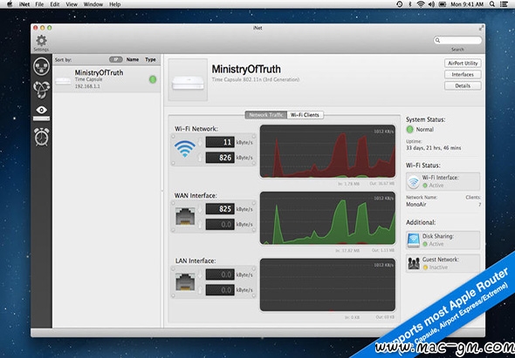Open the Details button
The height and width of the screenshot is (358, 515).
[463, 85]
